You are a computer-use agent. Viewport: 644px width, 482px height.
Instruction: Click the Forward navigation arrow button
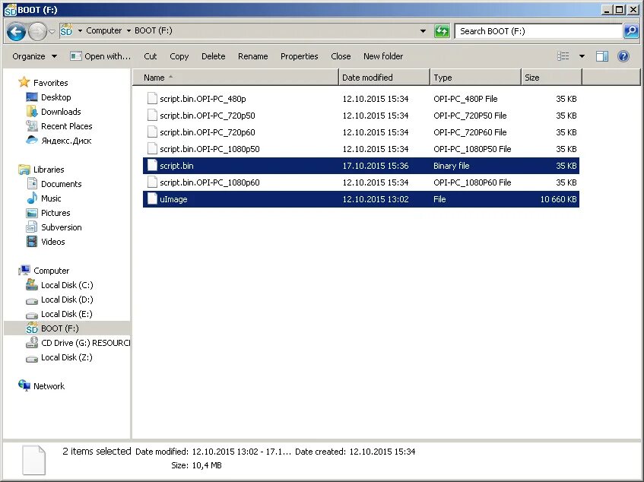37,31
